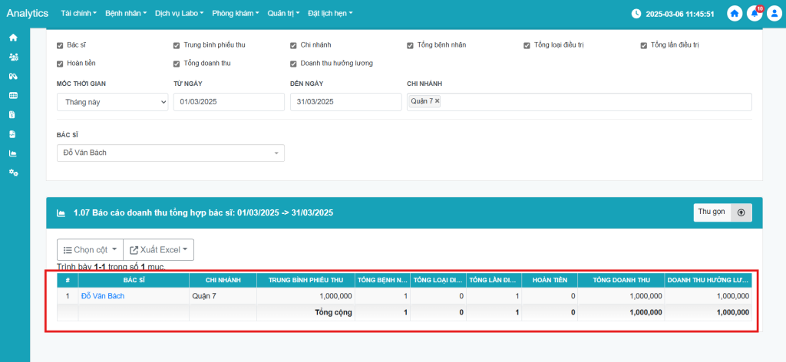
Task: Open the settings gears sidebar icon
Action: click(x=13, y=173)
